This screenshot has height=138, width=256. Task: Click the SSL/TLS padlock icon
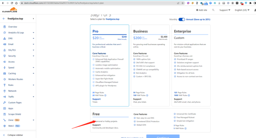pos(4,50)
